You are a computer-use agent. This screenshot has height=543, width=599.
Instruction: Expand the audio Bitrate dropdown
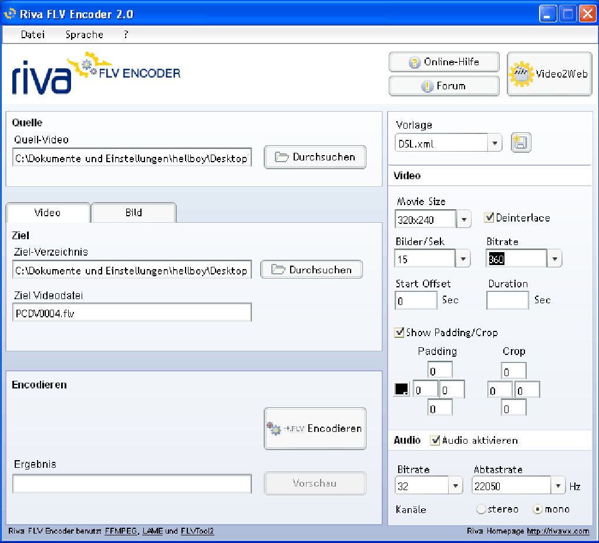[x=455, y=485]
